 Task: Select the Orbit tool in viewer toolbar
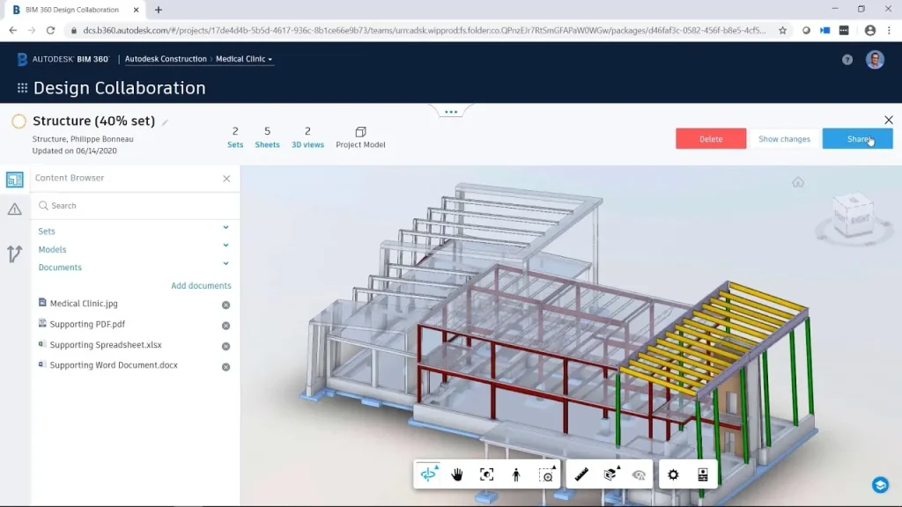(x=429, y=474)
